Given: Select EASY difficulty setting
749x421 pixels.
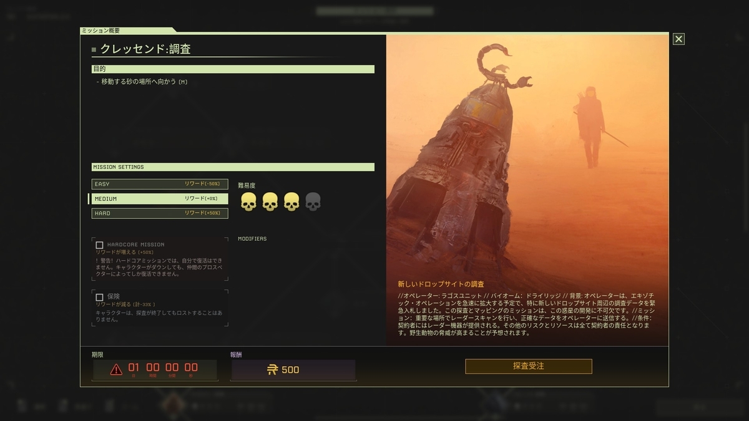Looking at the screenshot, I should 160,184.
